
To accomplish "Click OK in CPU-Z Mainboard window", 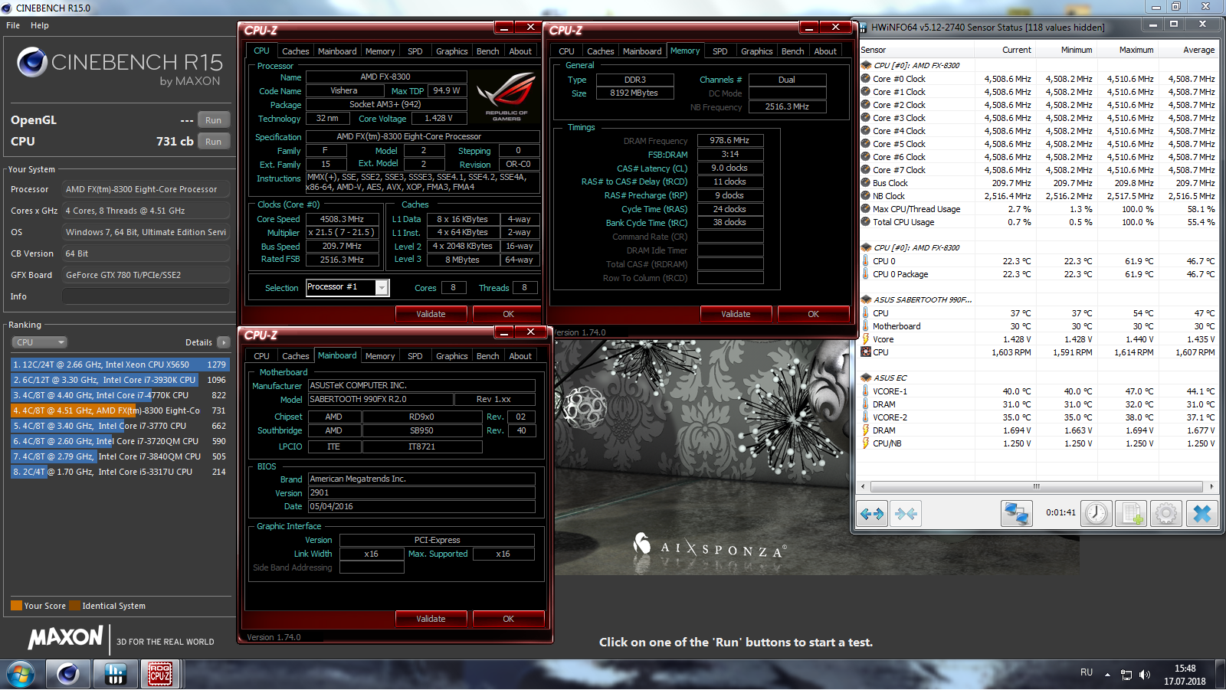I will pyautogui.click(x=508, y=619).
